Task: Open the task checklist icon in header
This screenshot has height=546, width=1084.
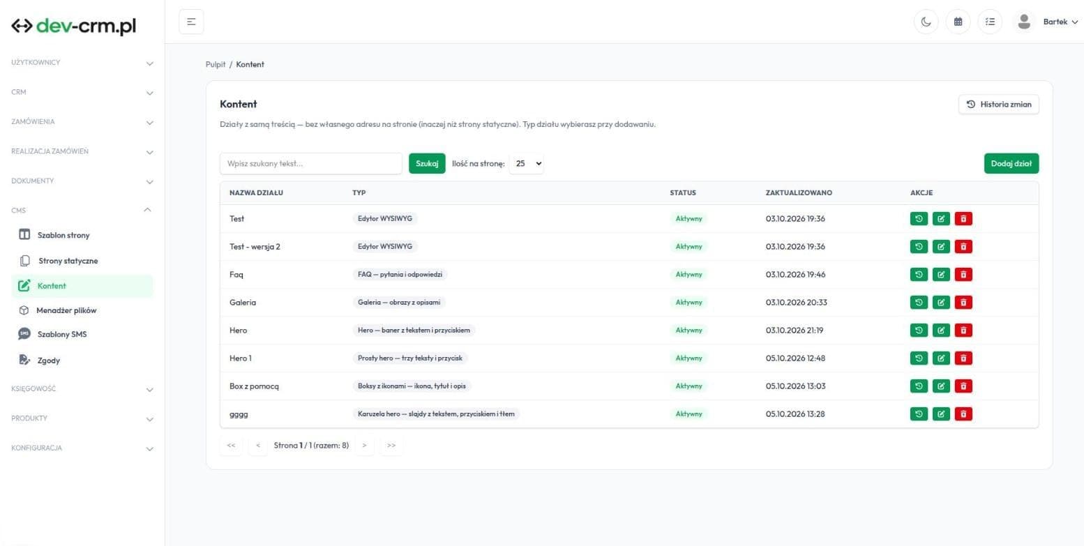Action: 991,22
